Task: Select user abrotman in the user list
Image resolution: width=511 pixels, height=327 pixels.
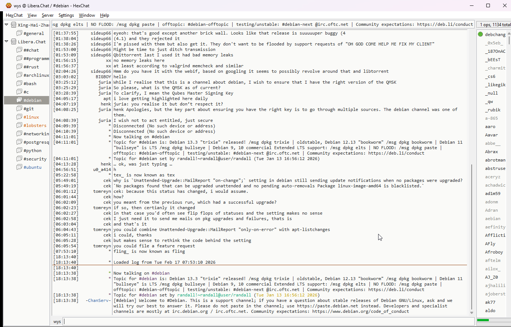Action: coord(495,160)
